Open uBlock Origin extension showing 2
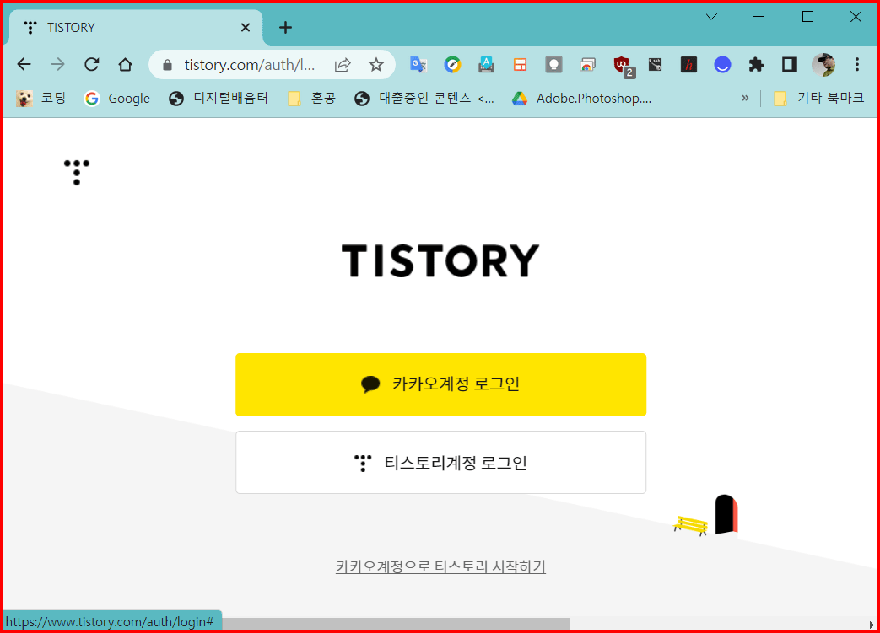The image size is (880, 633). click(624, 66)
